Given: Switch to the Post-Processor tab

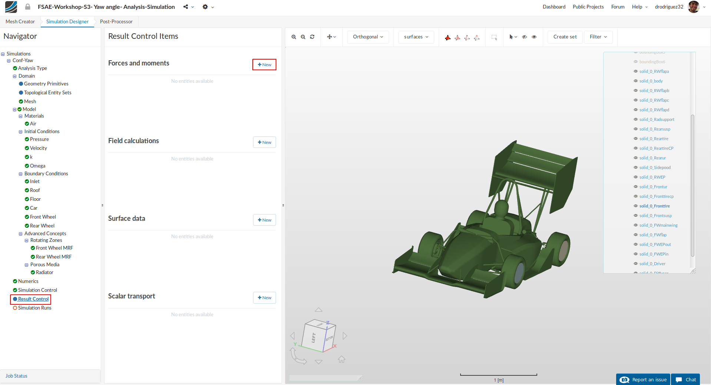Looking at the screenshot, I should 116,22.
